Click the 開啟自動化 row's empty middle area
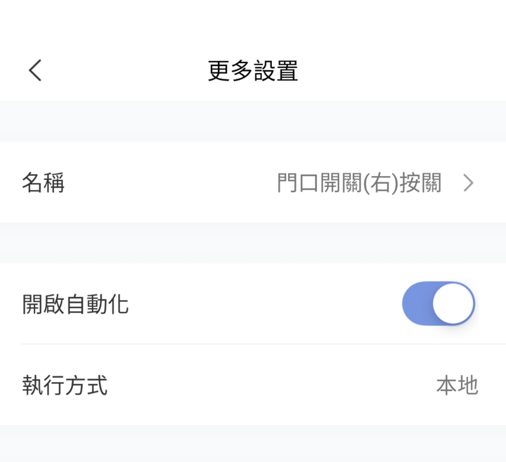This screenshot has height=462, width=506. pyautogui.click(x=265, y=304)
